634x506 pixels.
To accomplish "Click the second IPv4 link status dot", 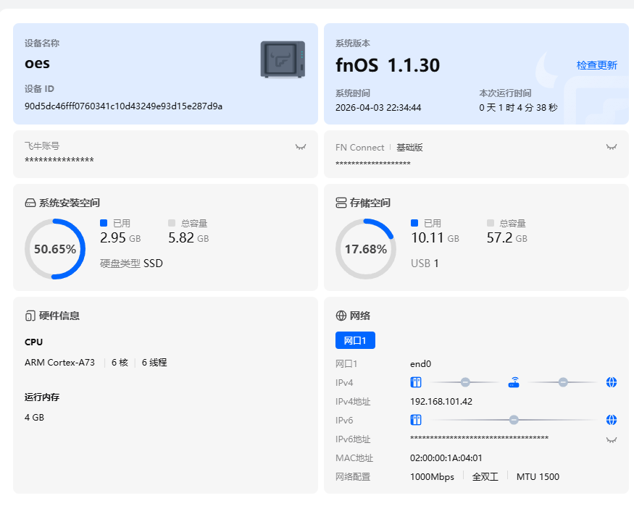I will pos(563,382).
